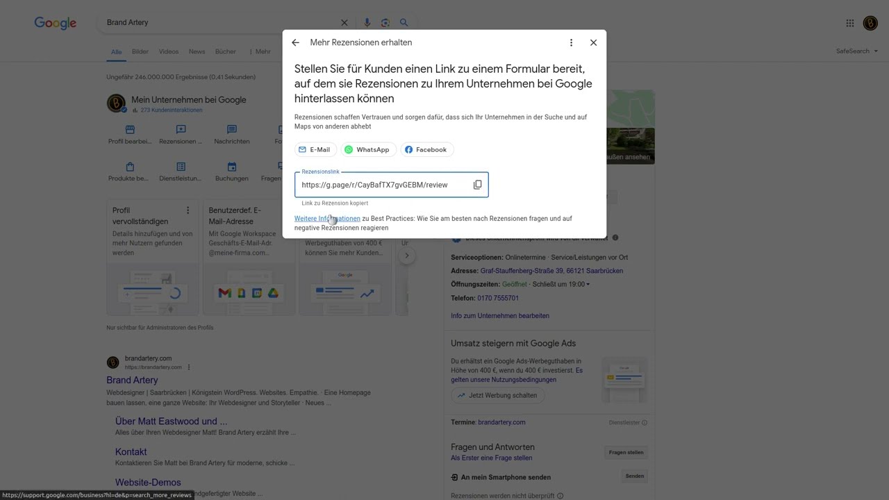The height and width of the screenshot is (500, 889).
Task: Share the review link via E-Mail
Action: (x=315, y=149)
